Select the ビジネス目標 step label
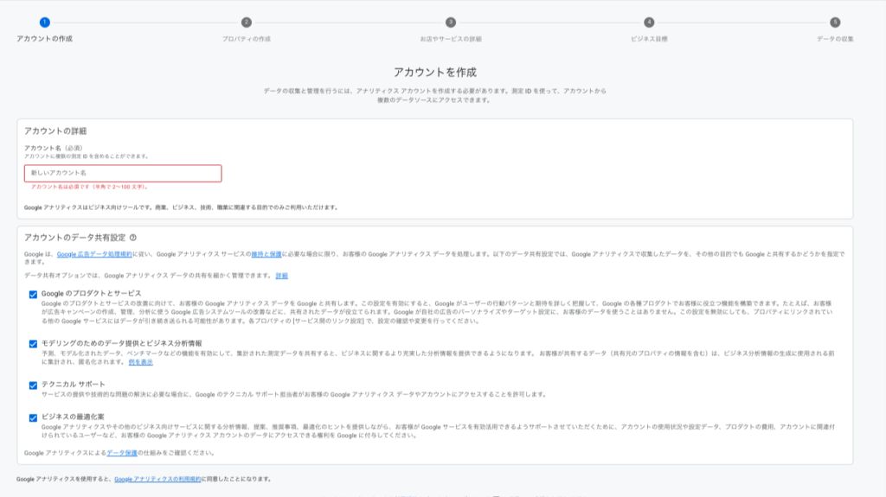This screenshot has height=497, width=886. pos(649,39)
